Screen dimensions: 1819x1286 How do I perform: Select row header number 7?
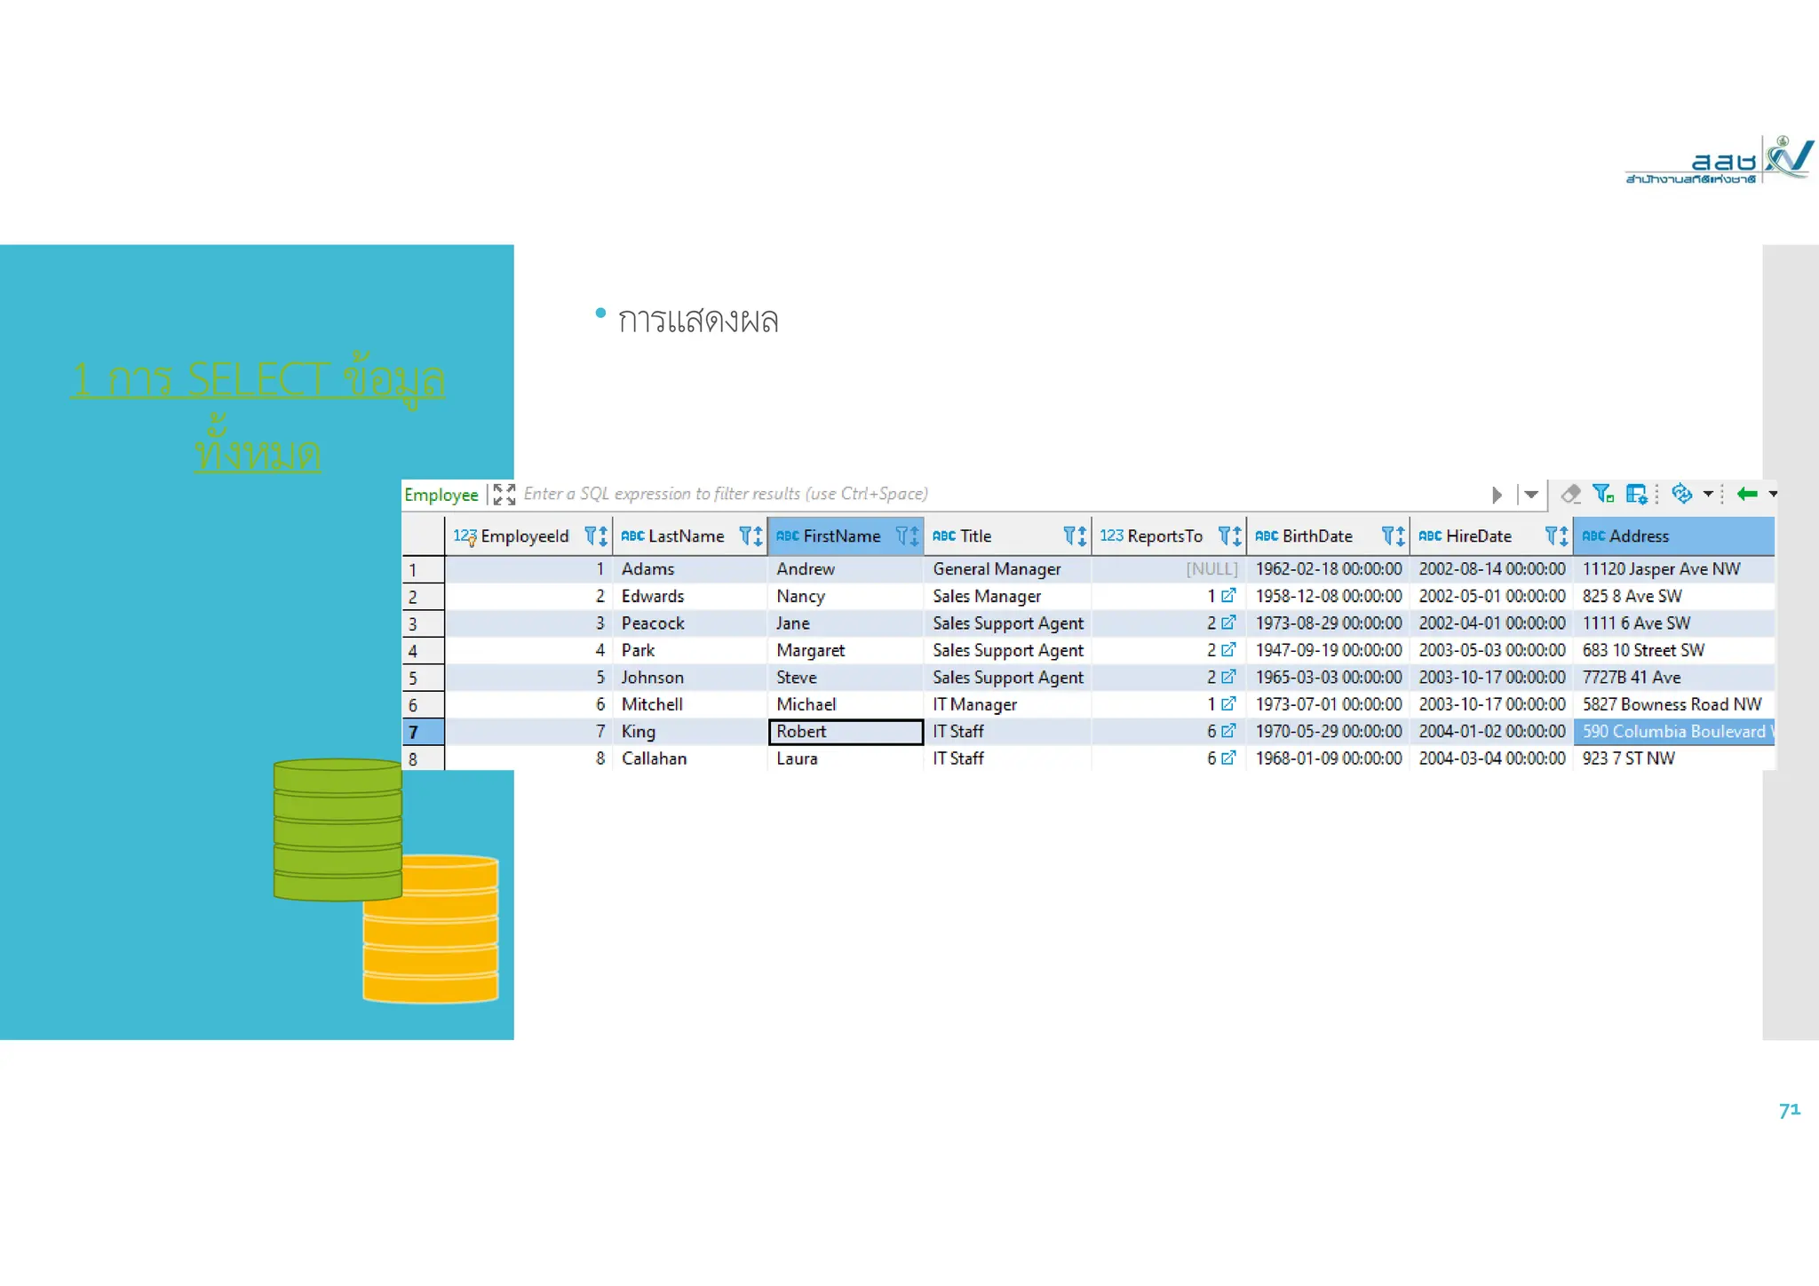click(x=423, y=732)
